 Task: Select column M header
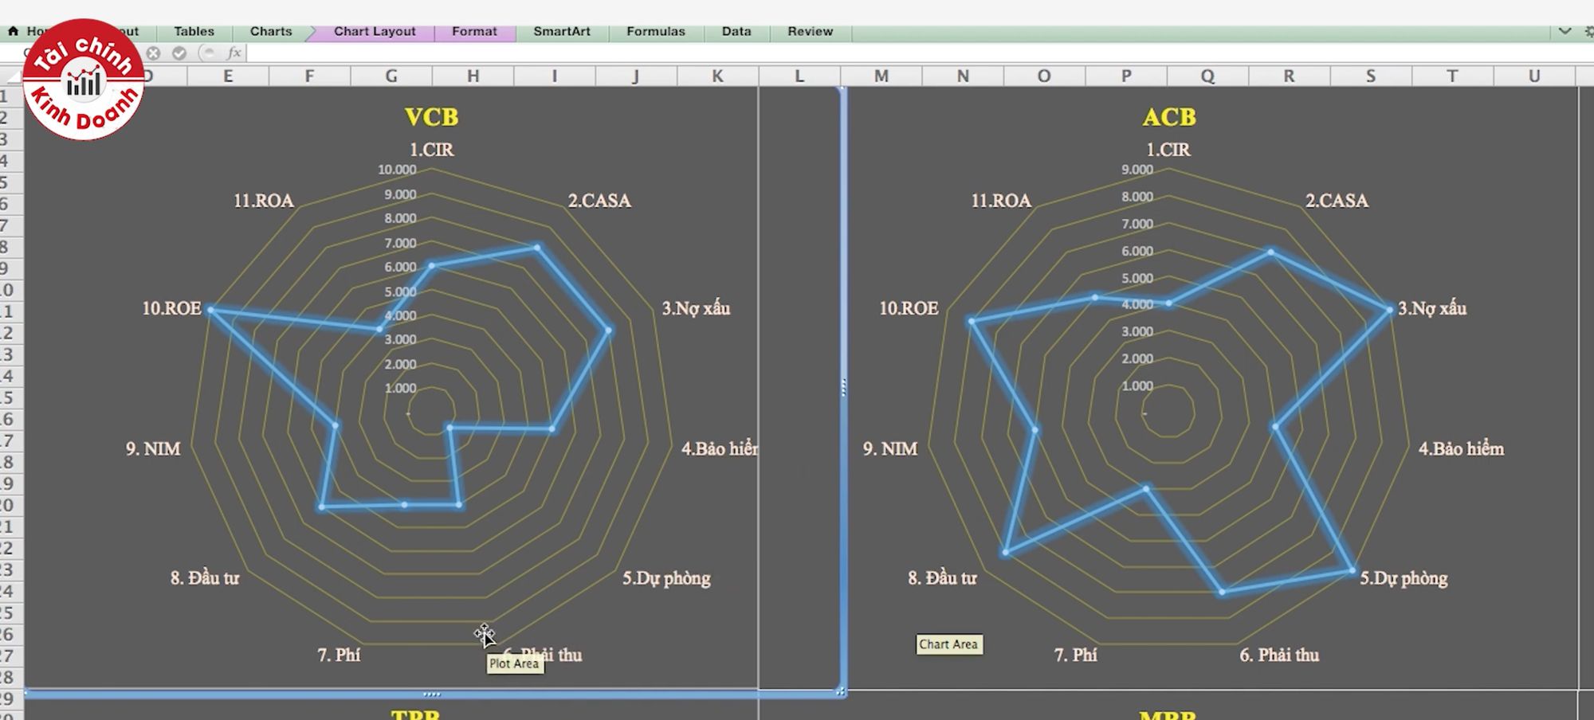tap(881, 76)
